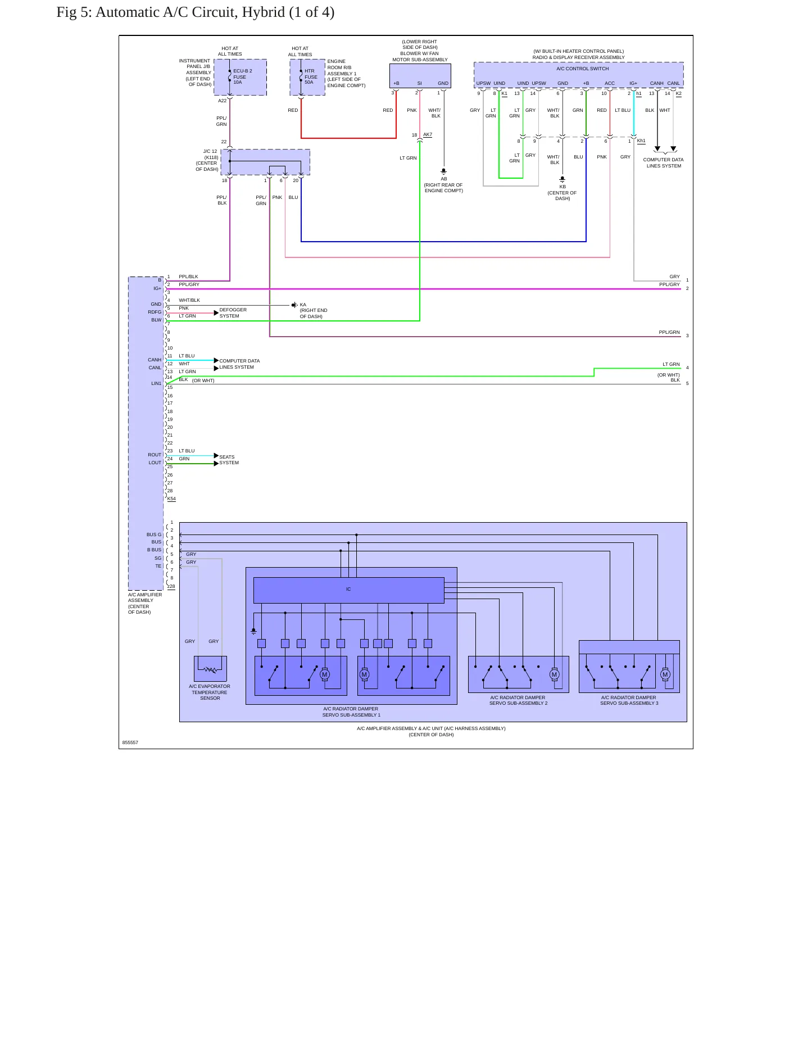This screenshot has height=1051, width=812.
Task: Click the ground symbol beside 'KA'
Action: pyautogui.click(x=294, y=305)
